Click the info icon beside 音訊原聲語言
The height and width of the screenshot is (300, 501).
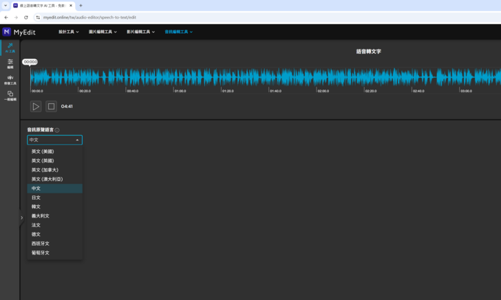(x=57, y=130)
